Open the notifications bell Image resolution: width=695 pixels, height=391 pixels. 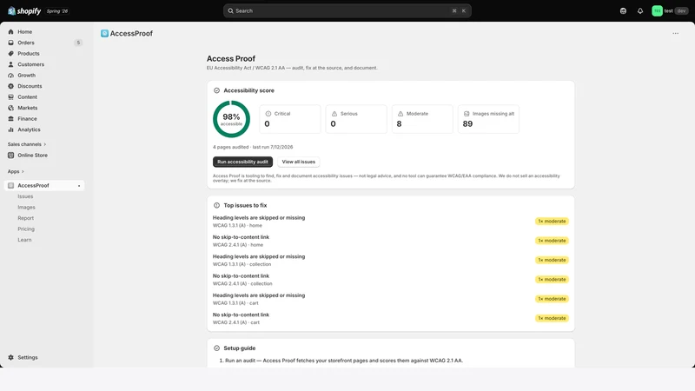point(640,11)
